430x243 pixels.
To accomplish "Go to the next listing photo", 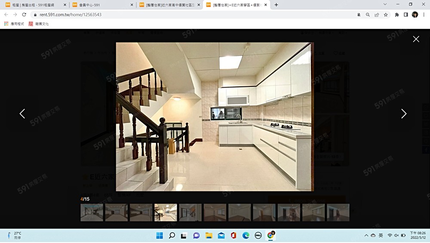I will tap(403, 114).
